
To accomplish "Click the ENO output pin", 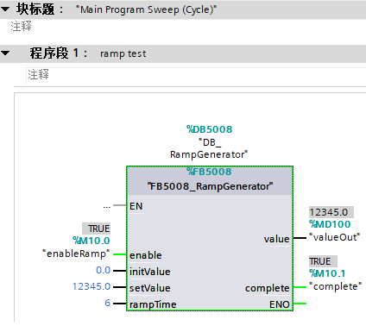I will (279, 304).
